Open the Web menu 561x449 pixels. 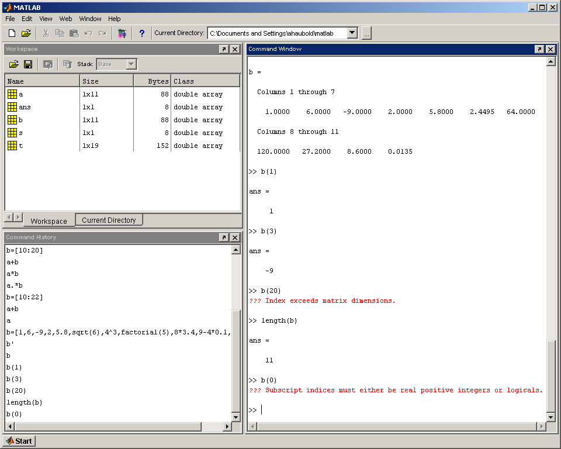(x=65, y=19)
